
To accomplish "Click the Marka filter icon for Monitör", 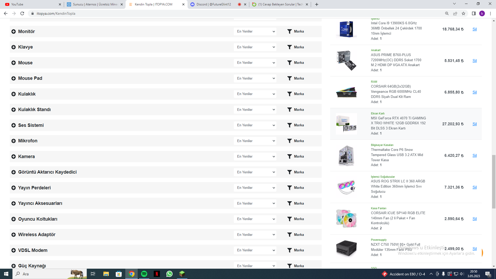I will [x=289, y=32].
